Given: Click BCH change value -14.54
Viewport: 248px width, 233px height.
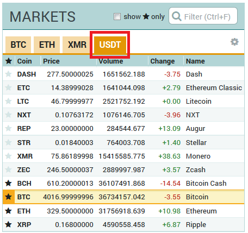Looking at the screenshot, I should (170, 184).
